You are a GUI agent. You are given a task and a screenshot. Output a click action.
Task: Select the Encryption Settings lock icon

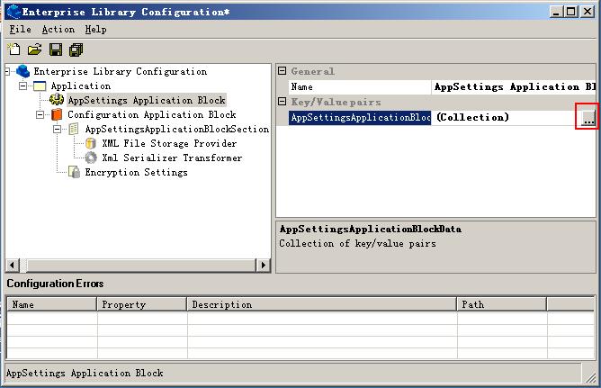74,173
